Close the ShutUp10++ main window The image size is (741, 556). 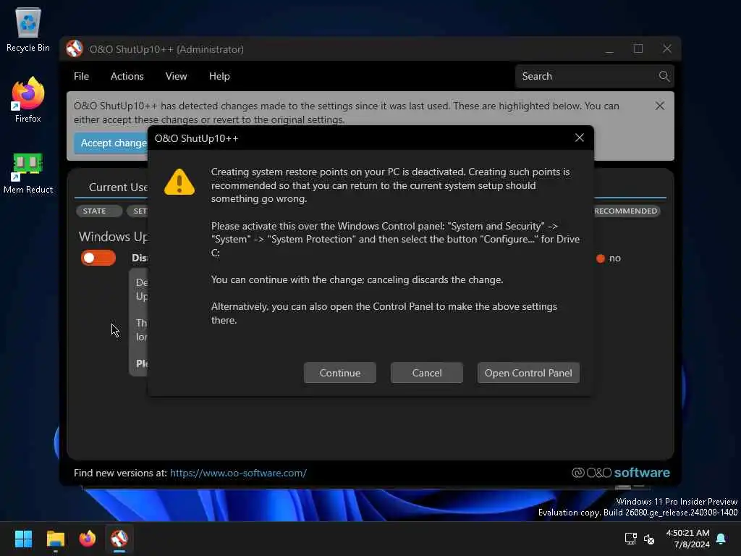coord(666,49)
